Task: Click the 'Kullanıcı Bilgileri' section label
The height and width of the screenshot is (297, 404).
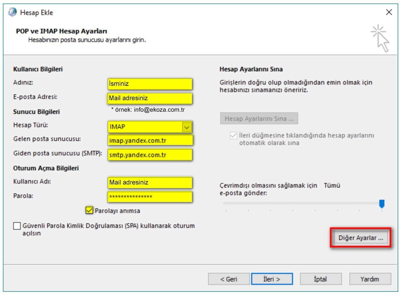Action: 38,69
